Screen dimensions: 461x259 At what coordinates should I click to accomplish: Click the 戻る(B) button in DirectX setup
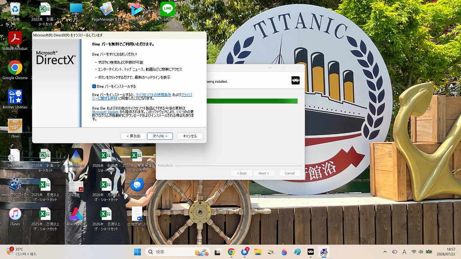(x=133, y=136)
